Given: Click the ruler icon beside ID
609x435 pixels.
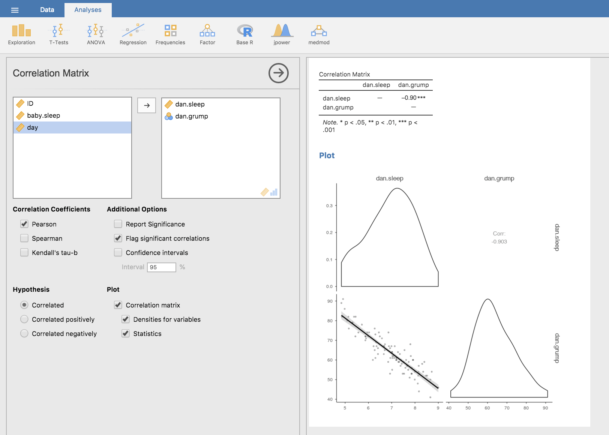Looking at the screenshot, I should pyautogui.click(x=20, y=103).
